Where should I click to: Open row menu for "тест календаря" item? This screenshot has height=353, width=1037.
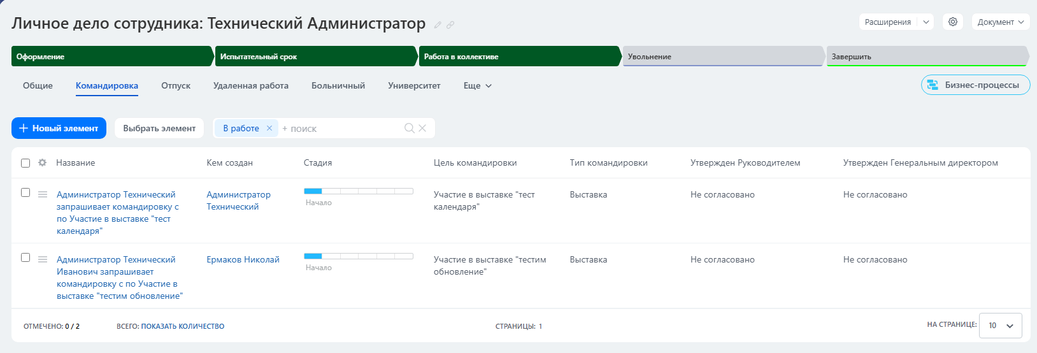tap(43, 194)
